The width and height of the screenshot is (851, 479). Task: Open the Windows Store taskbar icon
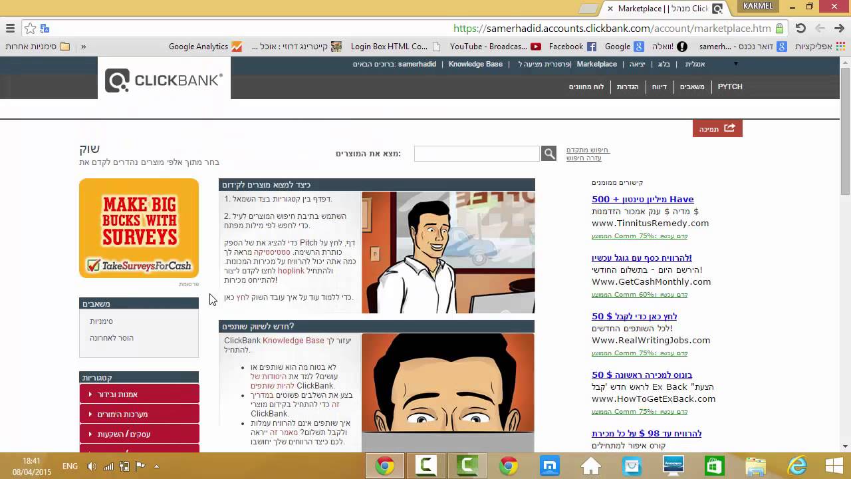point(714,466)
